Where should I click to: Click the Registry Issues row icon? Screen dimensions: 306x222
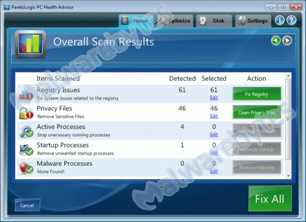[x=26, y=95]
